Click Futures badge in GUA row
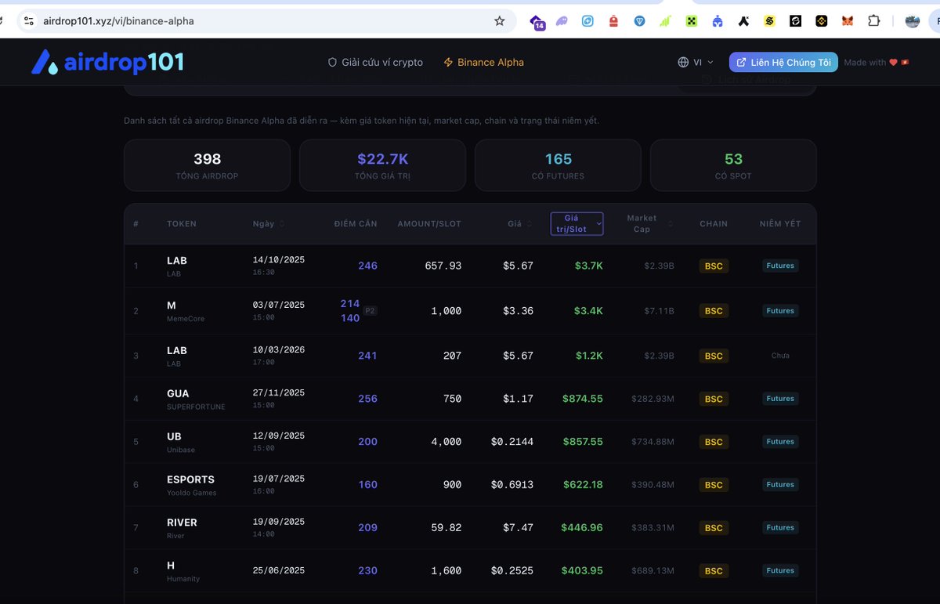 (x=780, y=399)
